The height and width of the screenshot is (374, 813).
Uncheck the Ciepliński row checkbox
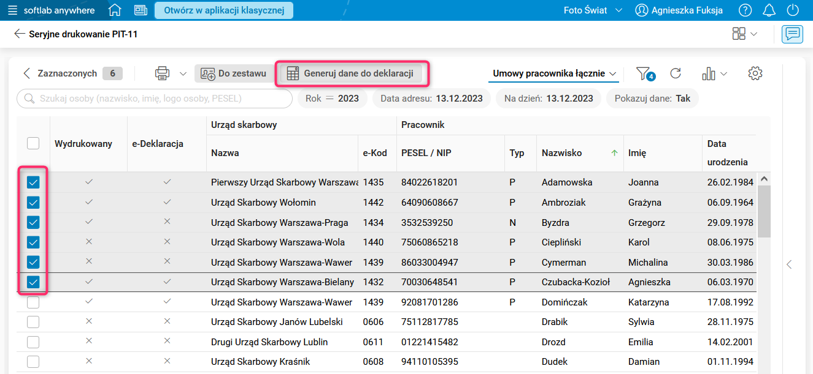click(x=33, y=242)
